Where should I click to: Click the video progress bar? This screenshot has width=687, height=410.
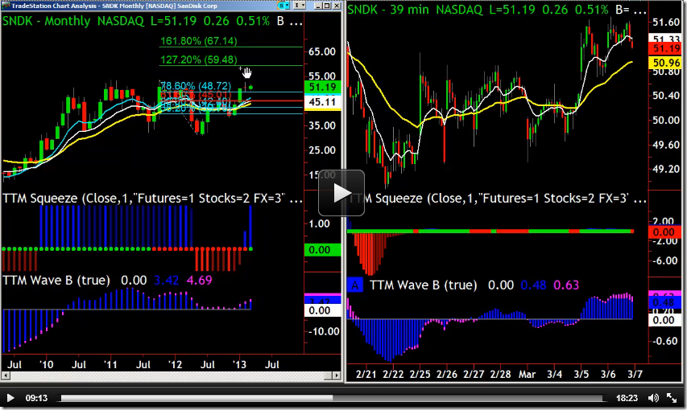332,398
